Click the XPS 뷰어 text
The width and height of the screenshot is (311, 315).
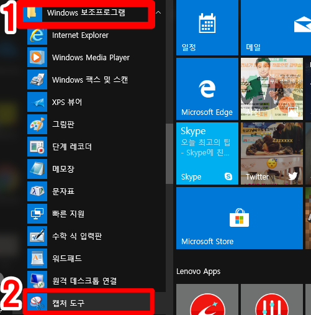(x=67, y=102)
